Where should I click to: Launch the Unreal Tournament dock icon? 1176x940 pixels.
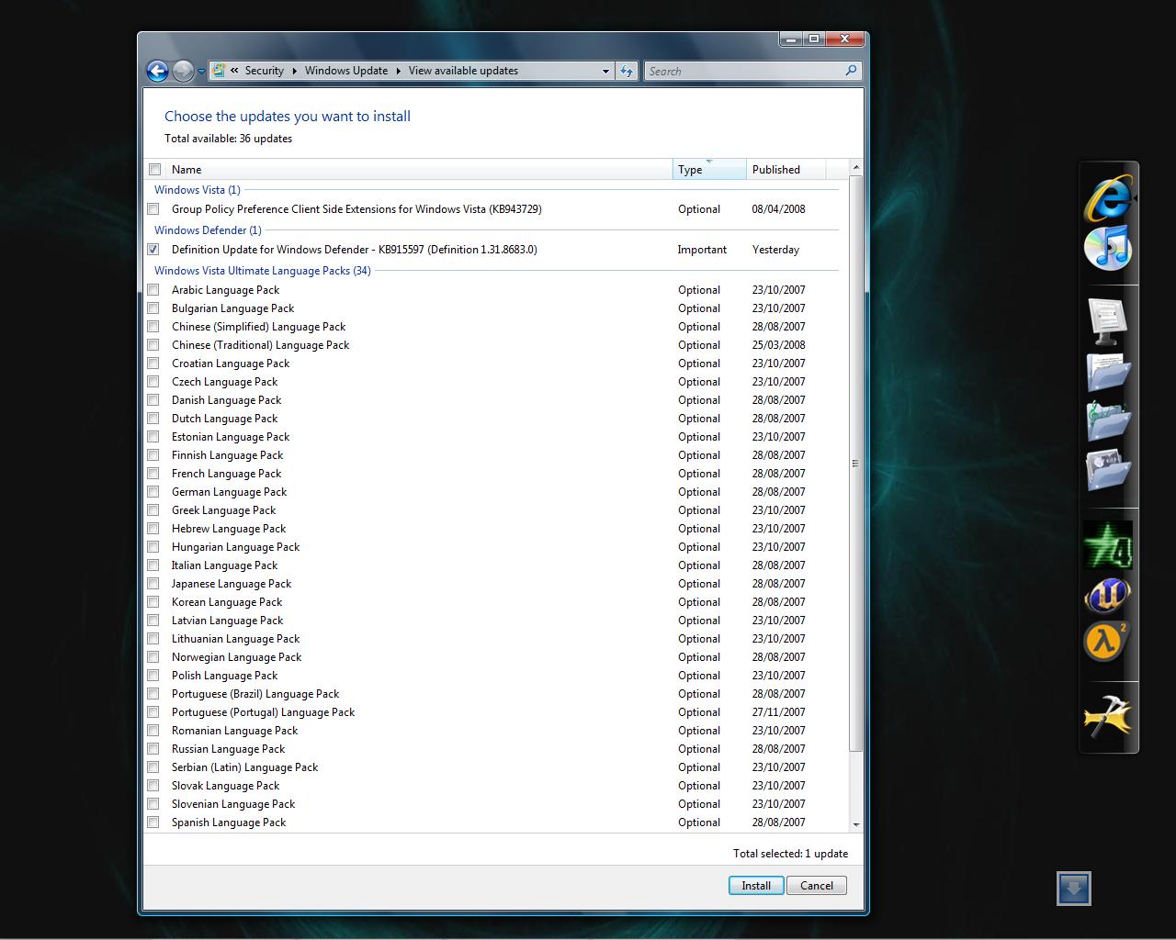(1108, 595)
